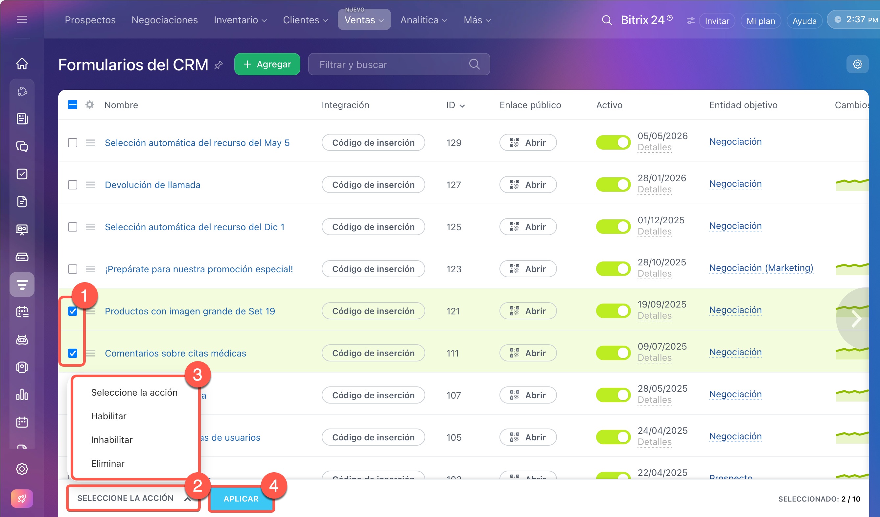Disable the active switch for form 129
The height and width of the screenshot is (517, 880).
tap(613, 143)
